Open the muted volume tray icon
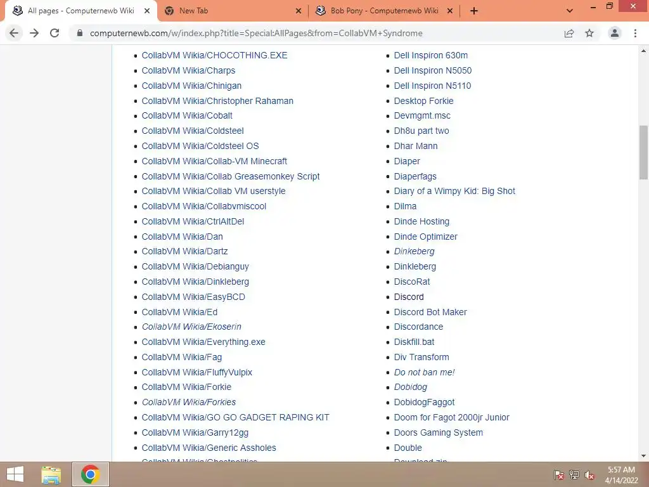The image size is (649, 487). pos(589,475)
